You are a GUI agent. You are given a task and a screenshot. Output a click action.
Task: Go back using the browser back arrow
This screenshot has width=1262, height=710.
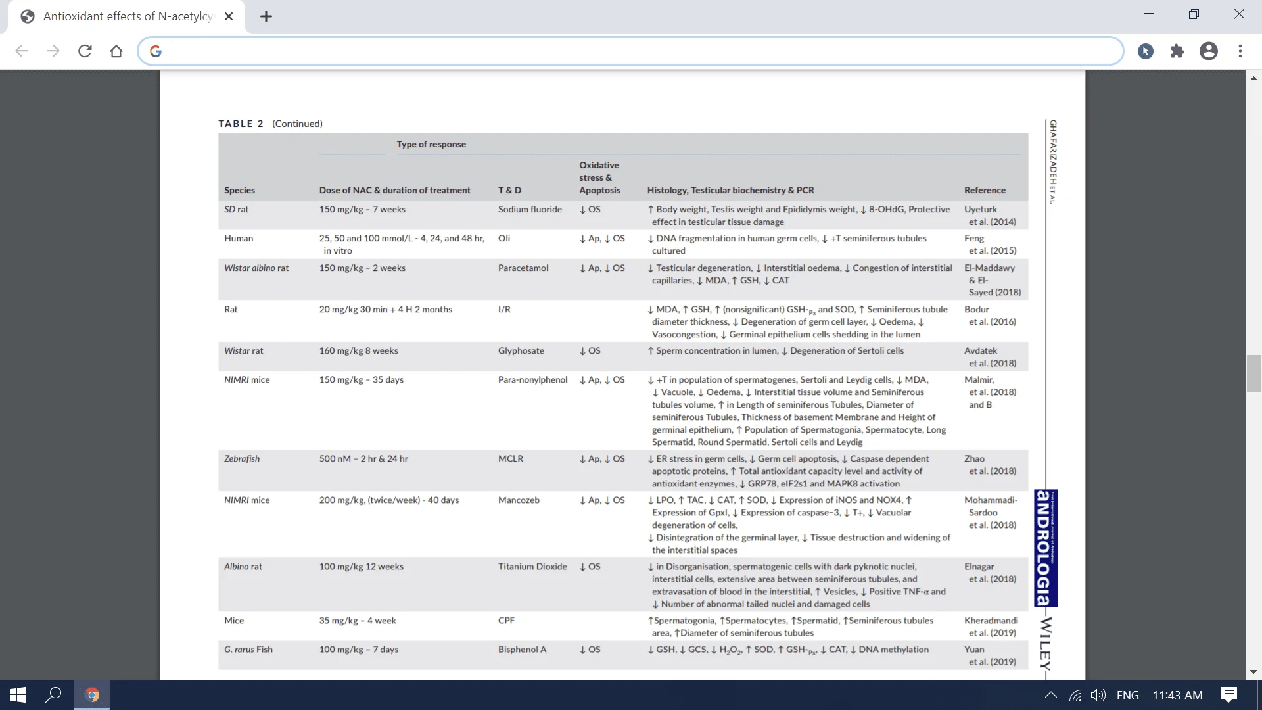pyautogui.click(x=22, y=51)
